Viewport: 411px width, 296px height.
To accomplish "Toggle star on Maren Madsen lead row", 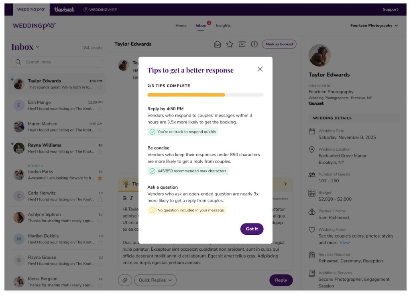I will pyautogui.click(x=100, y=130).
